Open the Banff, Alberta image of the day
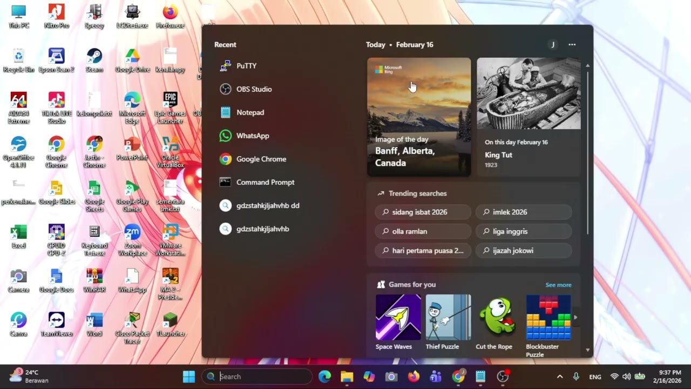 point(419,117)
